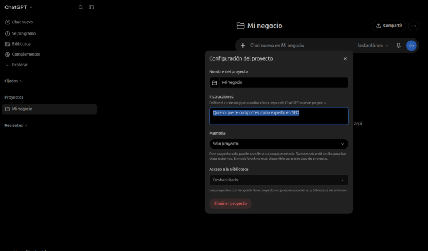The width and height of the screenshot is (428, 251).
Task: Select Mi negocio project in sidebar
Action: tap(49, 109)
